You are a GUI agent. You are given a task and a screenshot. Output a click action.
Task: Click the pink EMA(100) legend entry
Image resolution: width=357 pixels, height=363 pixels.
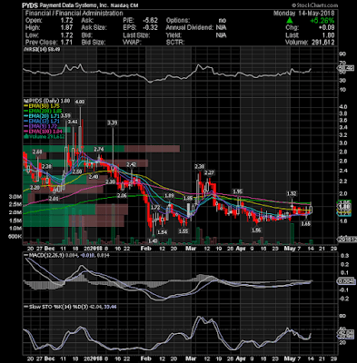tap(45, 132)
